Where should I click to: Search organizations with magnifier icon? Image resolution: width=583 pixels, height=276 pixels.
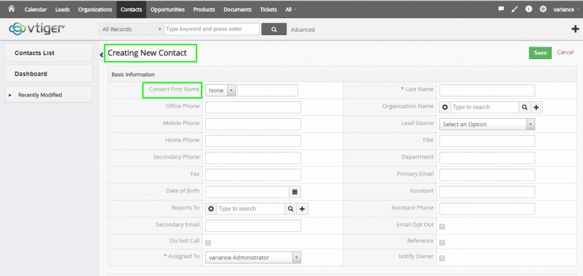524,107
